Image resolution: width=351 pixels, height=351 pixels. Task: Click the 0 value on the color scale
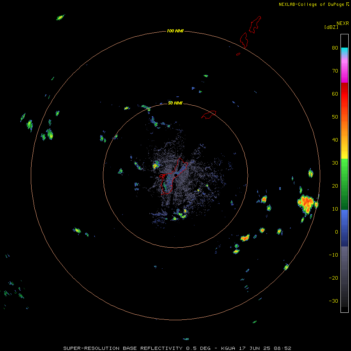pyautogui.click(x=337, y=232)
